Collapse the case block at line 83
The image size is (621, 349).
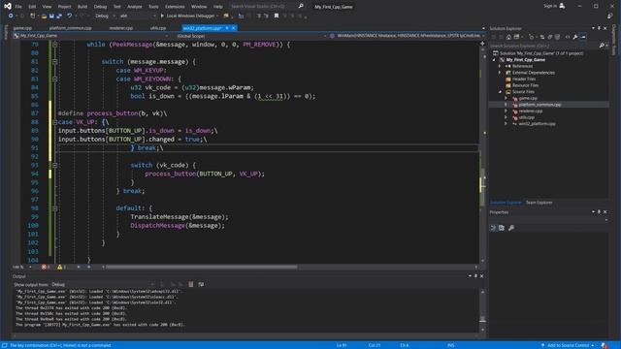pyautogui.click(x=55, y=79)
